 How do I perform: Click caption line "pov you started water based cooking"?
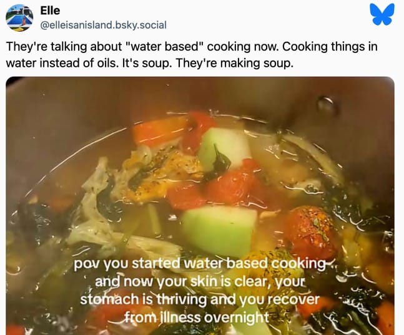point(200,264)
